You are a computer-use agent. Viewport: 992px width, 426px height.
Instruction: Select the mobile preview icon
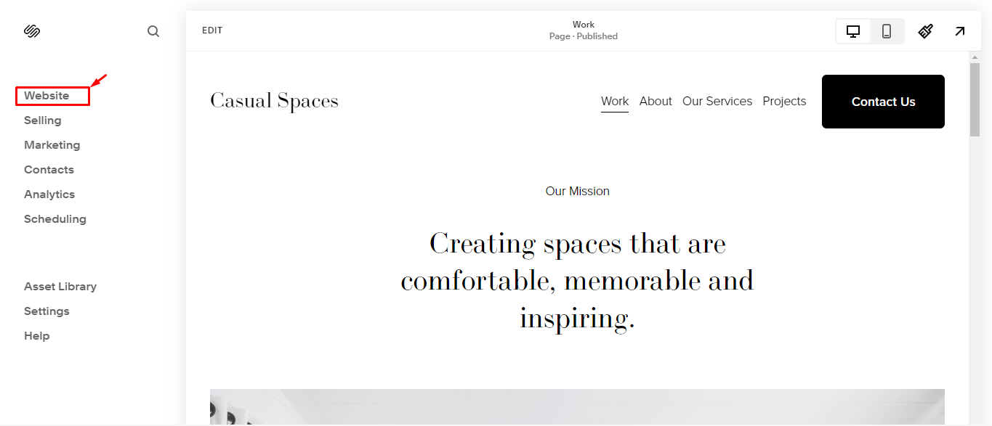click(887, 30)
